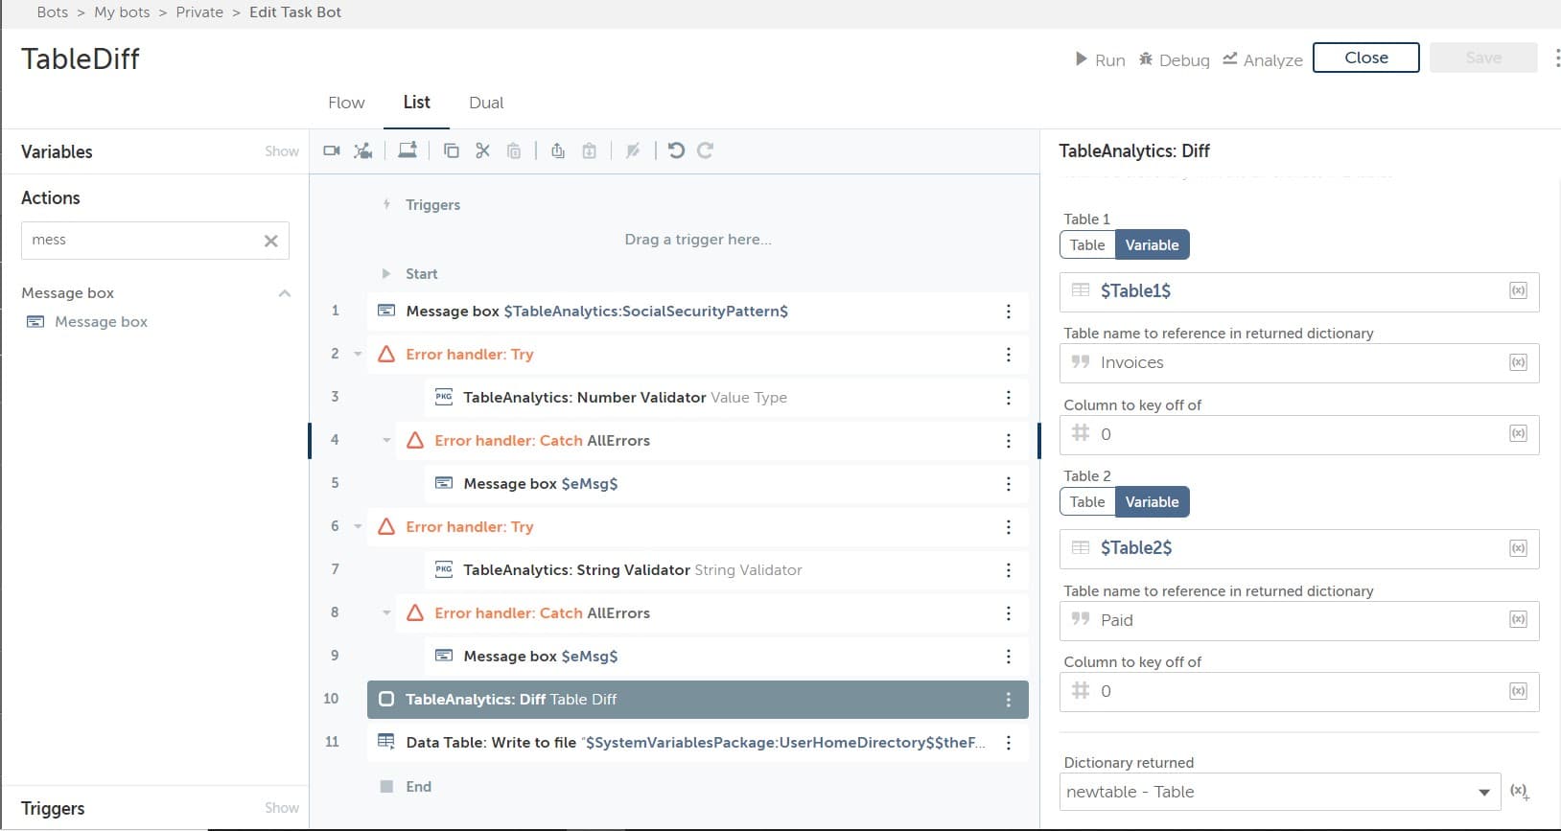
Task: Undo the last change in the editor
Action: coord(676,150)
